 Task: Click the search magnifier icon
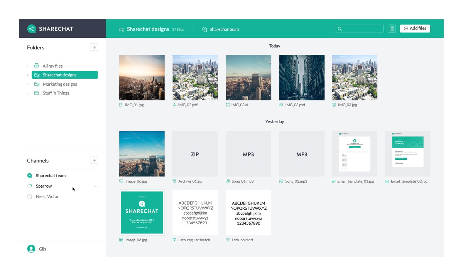coord(340,29)
